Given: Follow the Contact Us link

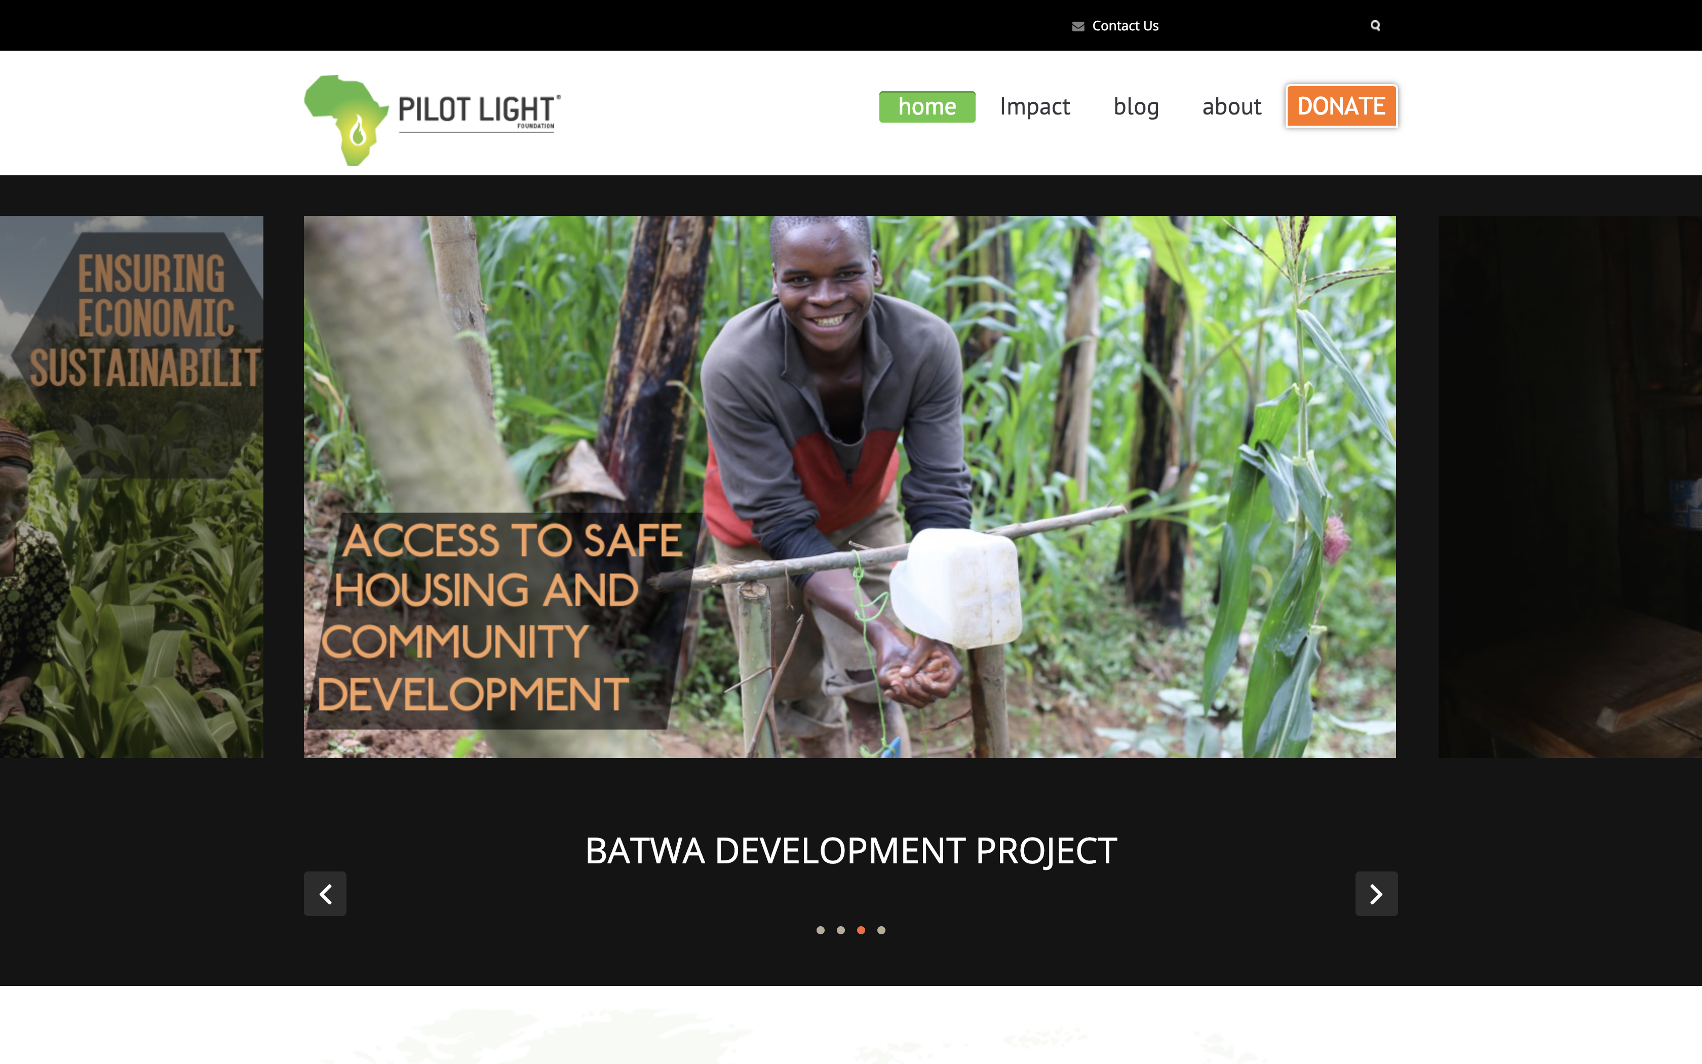Looking at the screenshot, I should (1125, 26).
